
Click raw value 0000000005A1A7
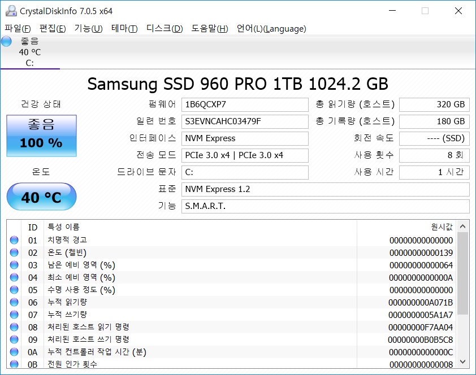pyautogui.click(x=421, y=315)
